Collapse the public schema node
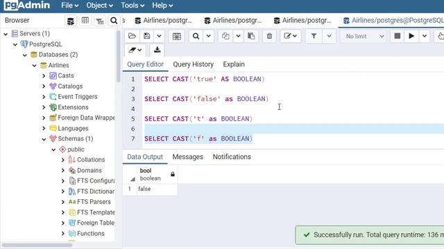The height and width of the screenshot is (249, 444). (x=53, y=149)
